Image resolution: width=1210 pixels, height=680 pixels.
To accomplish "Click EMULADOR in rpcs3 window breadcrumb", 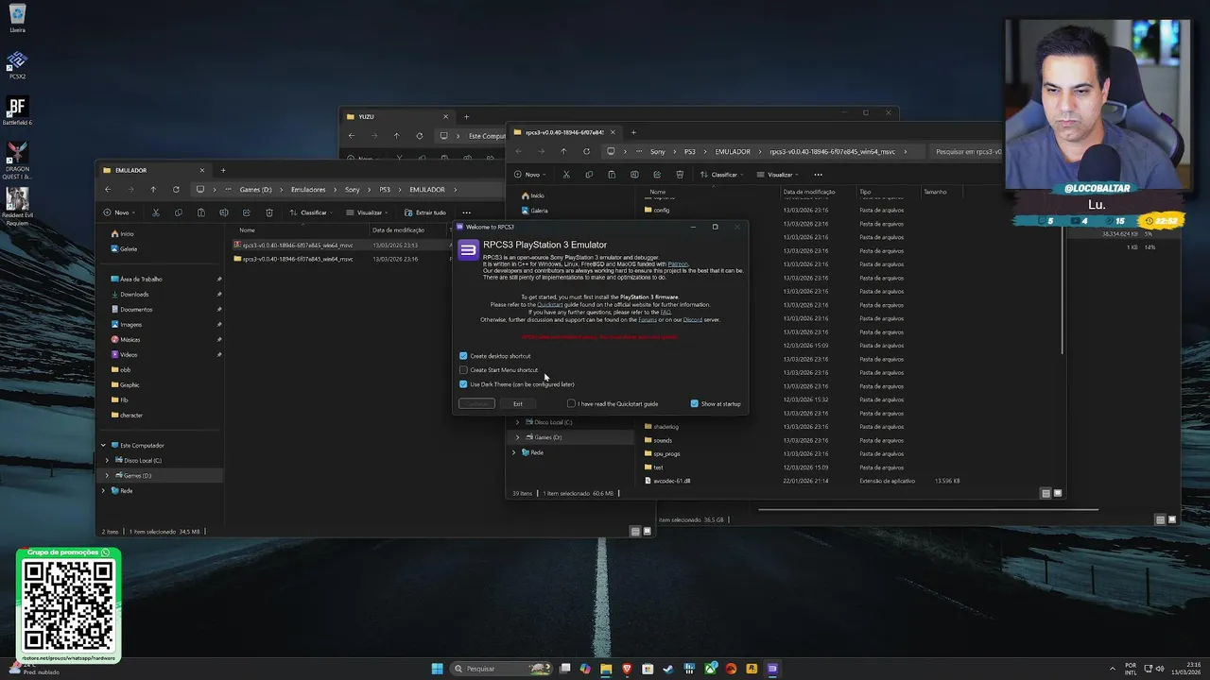I will coord(733,152).
